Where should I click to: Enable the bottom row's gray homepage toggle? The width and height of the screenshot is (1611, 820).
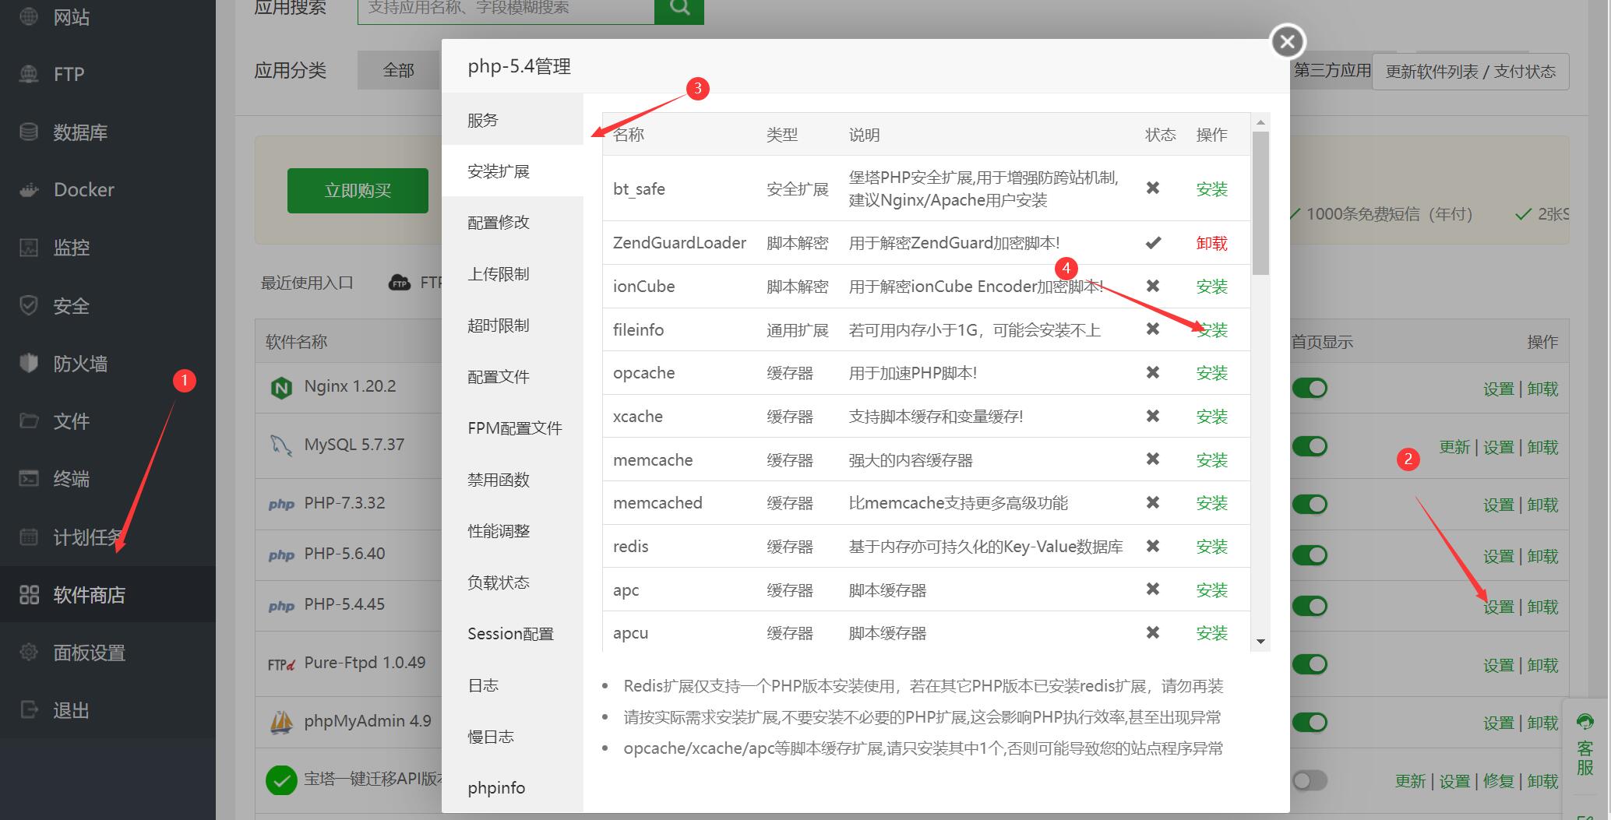(1310, 780)
